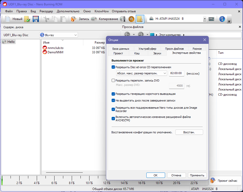Click the blue Info icon on the toolbar

click(x=222, y=19)
